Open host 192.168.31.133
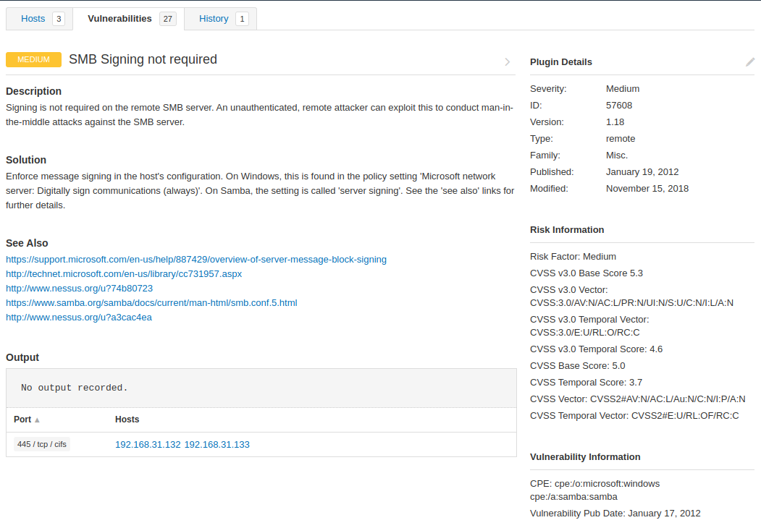The image size is (761, 528). tap(217, 445)
